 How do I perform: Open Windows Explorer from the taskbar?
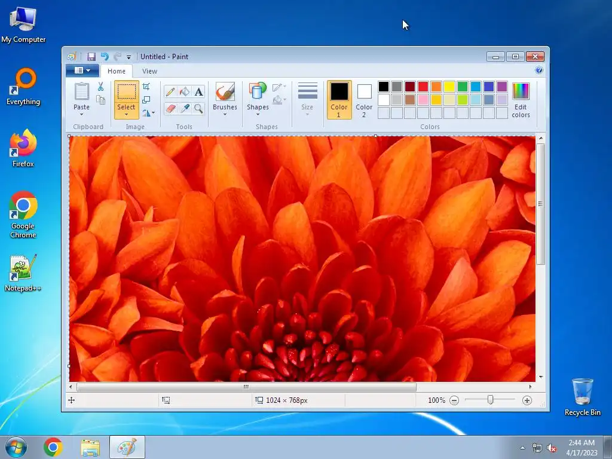(90, 447)
